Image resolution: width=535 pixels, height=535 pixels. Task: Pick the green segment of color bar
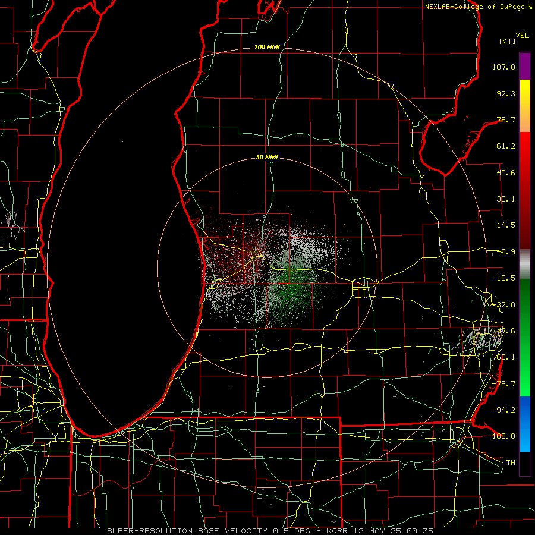[525, 338]
